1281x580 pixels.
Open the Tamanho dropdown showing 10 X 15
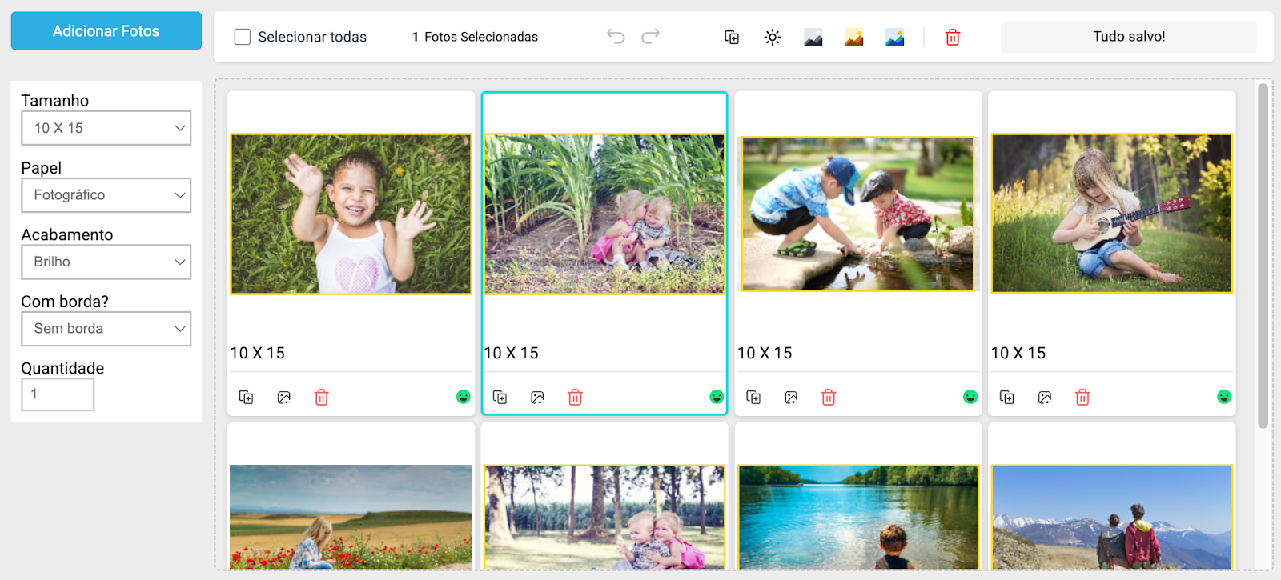[106, 128]
